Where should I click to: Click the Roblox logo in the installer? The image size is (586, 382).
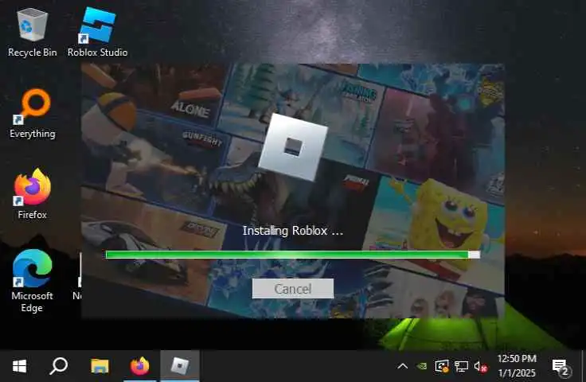pos(293,146)
